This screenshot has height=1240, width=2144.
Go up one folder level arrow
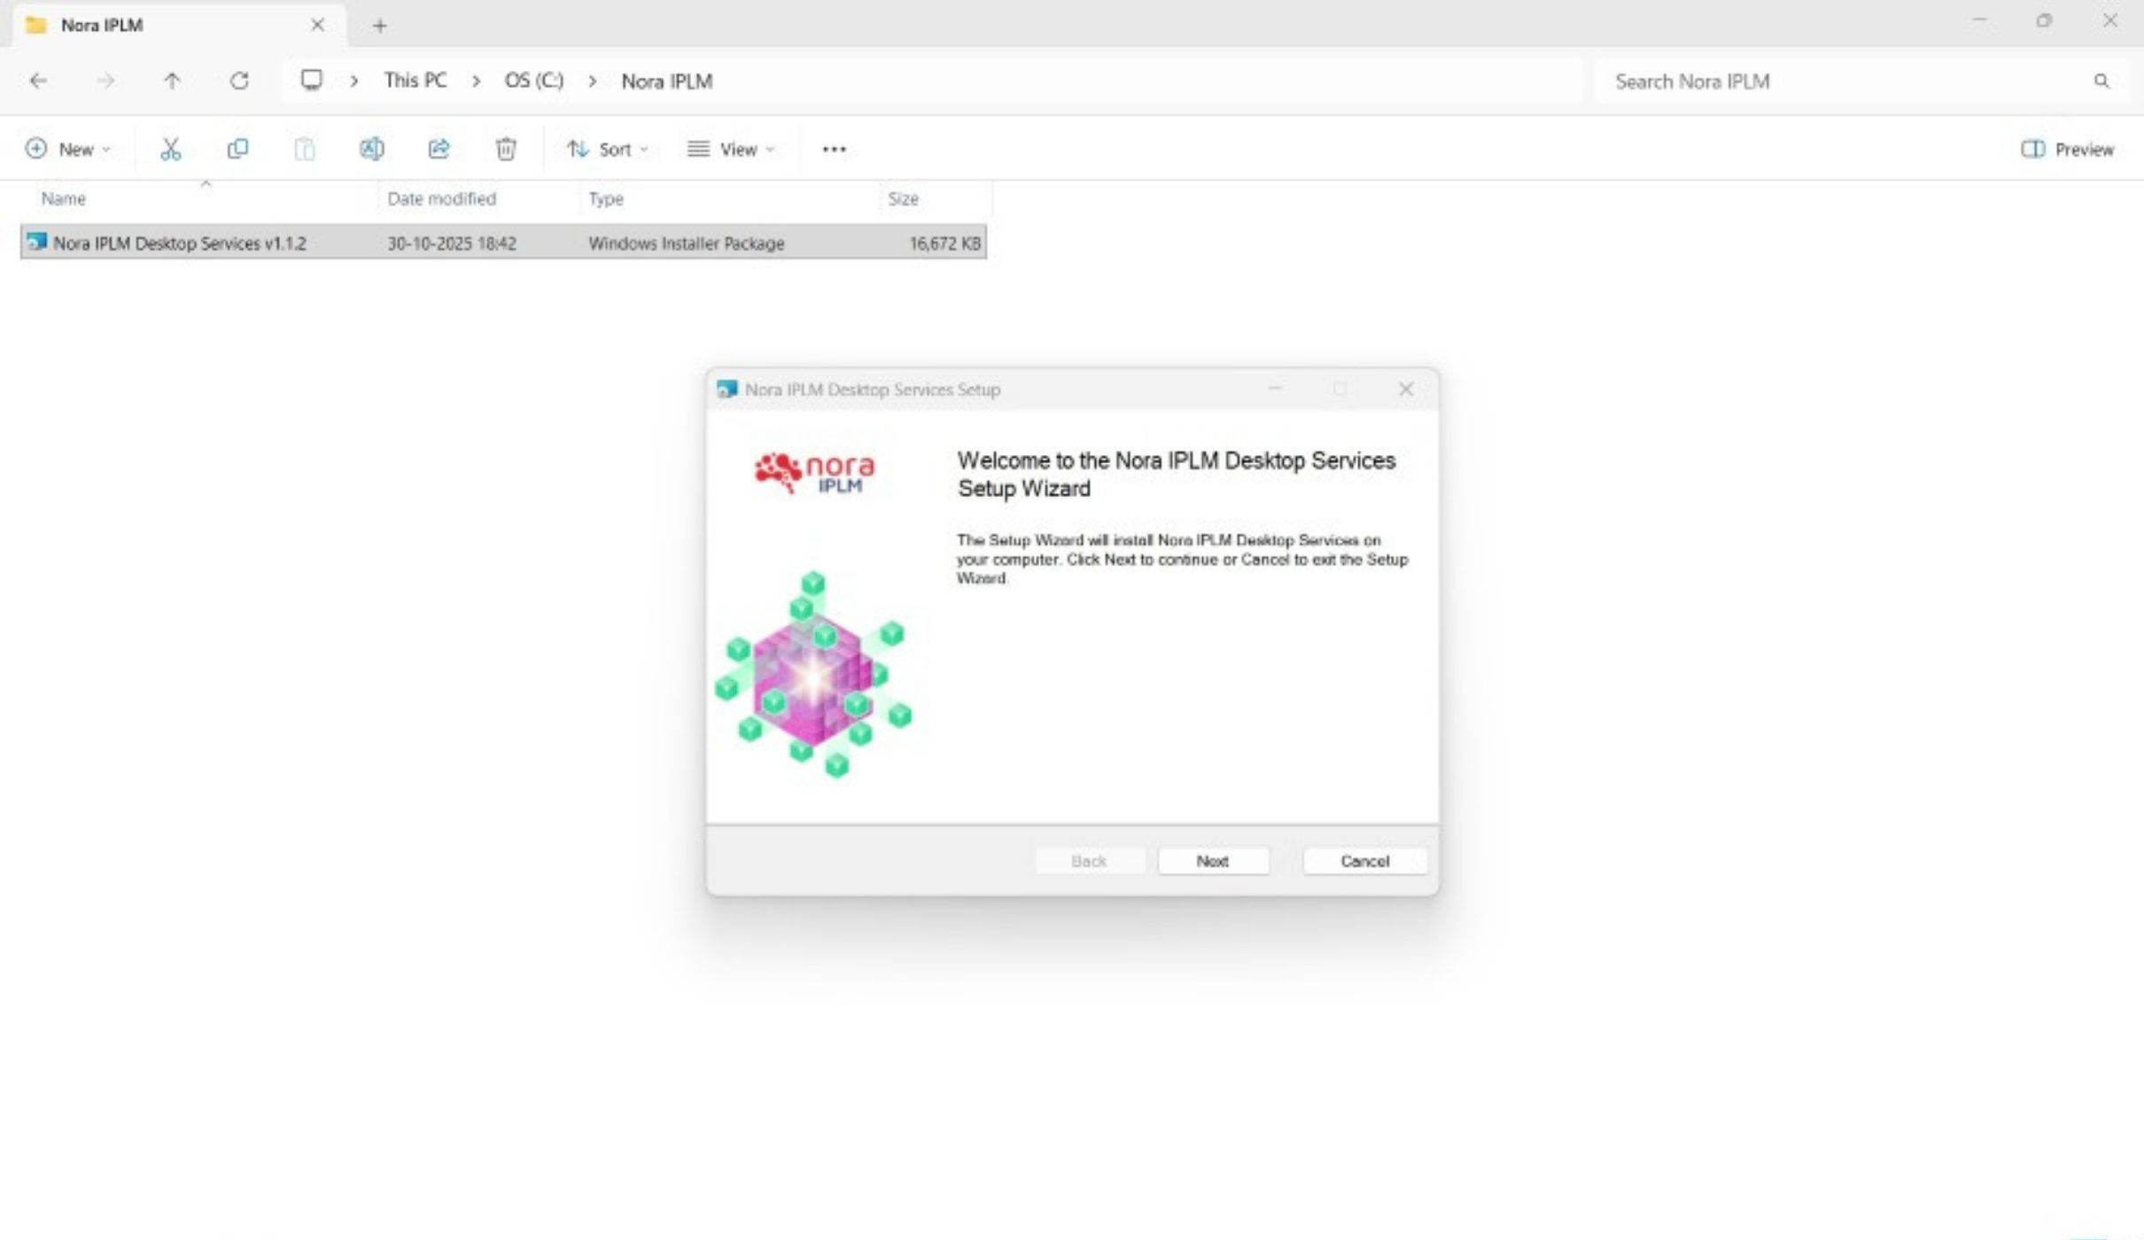(172, 81)
